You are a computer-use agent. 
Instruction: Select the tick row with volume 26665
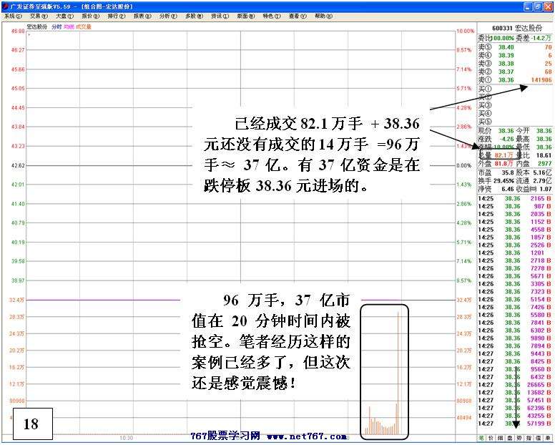(515, 385)
